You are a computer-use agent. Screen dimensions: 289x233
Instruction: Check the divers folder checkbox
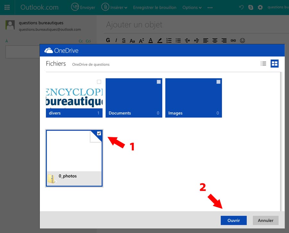99,82
